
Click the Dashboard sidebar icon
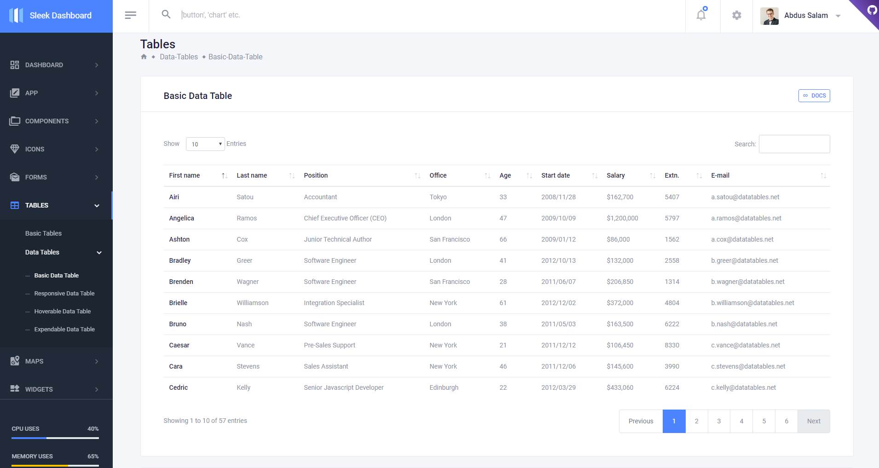(15, 65)
